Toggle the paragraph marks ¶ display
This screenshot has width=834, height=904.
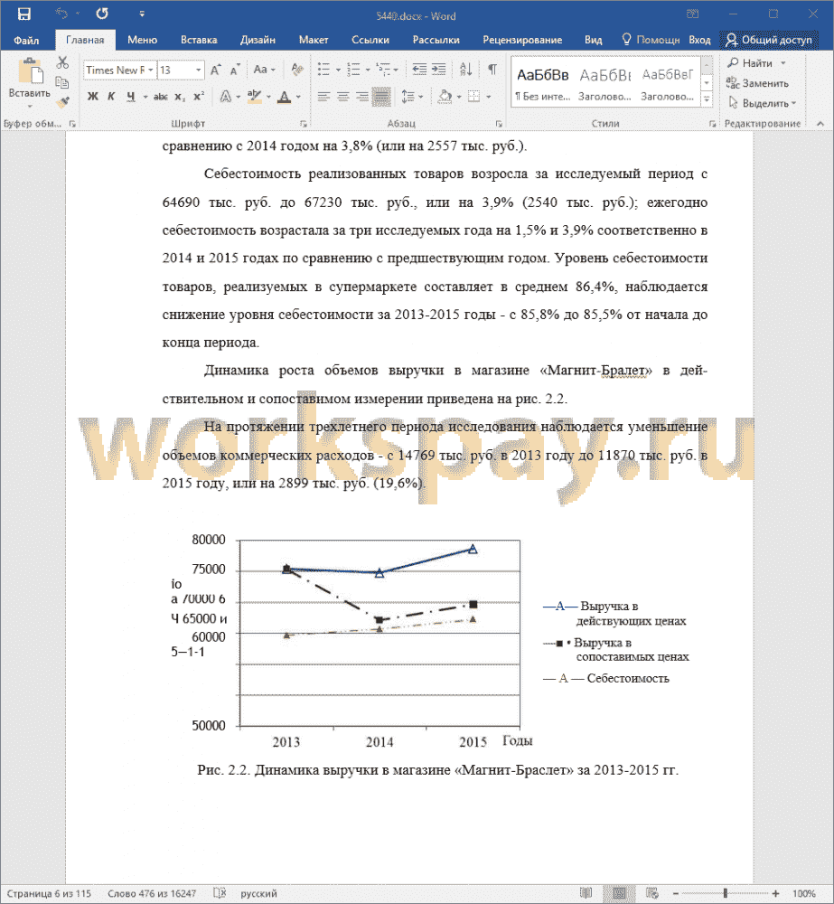click(x=492, y=70)
